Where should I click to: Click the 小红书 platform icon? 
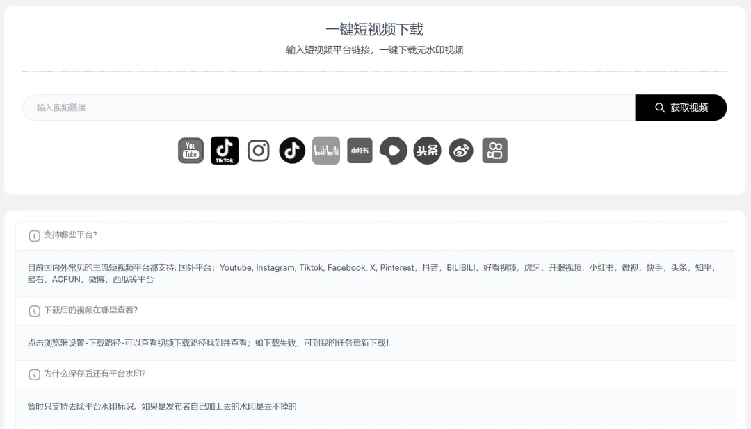pyautogui.click(x=360, y=151)
